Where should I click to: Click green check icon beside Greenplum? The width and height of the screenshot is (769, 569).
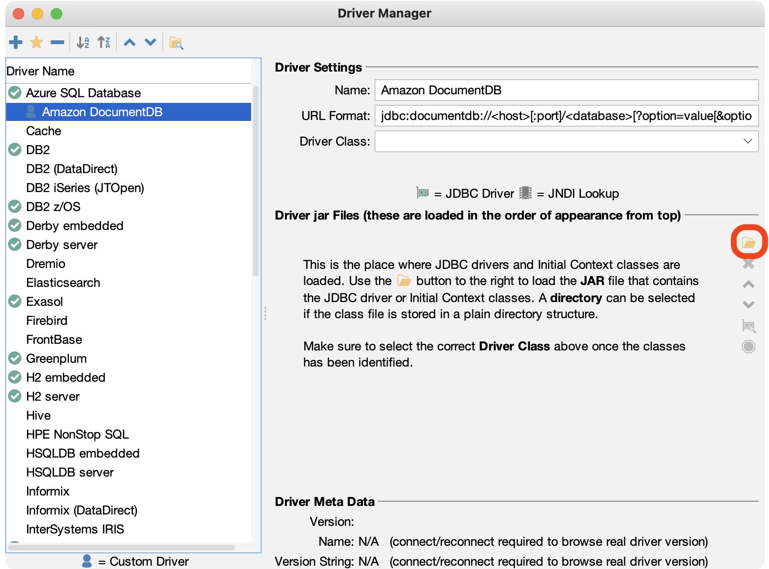tap(15, 358)
